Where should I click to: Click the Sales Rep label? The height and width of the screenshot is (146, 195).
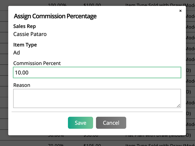[x=25, y=26]
